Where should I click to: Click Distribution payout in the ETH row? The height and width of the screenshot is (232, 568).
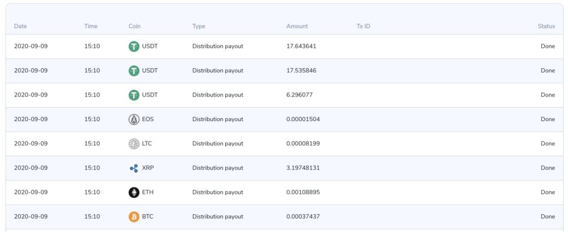coord(217,193)
